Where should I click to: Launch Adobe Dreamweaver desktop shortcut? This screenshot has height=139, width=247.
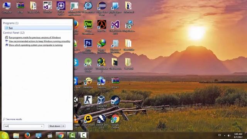click(x=88, y=27)
